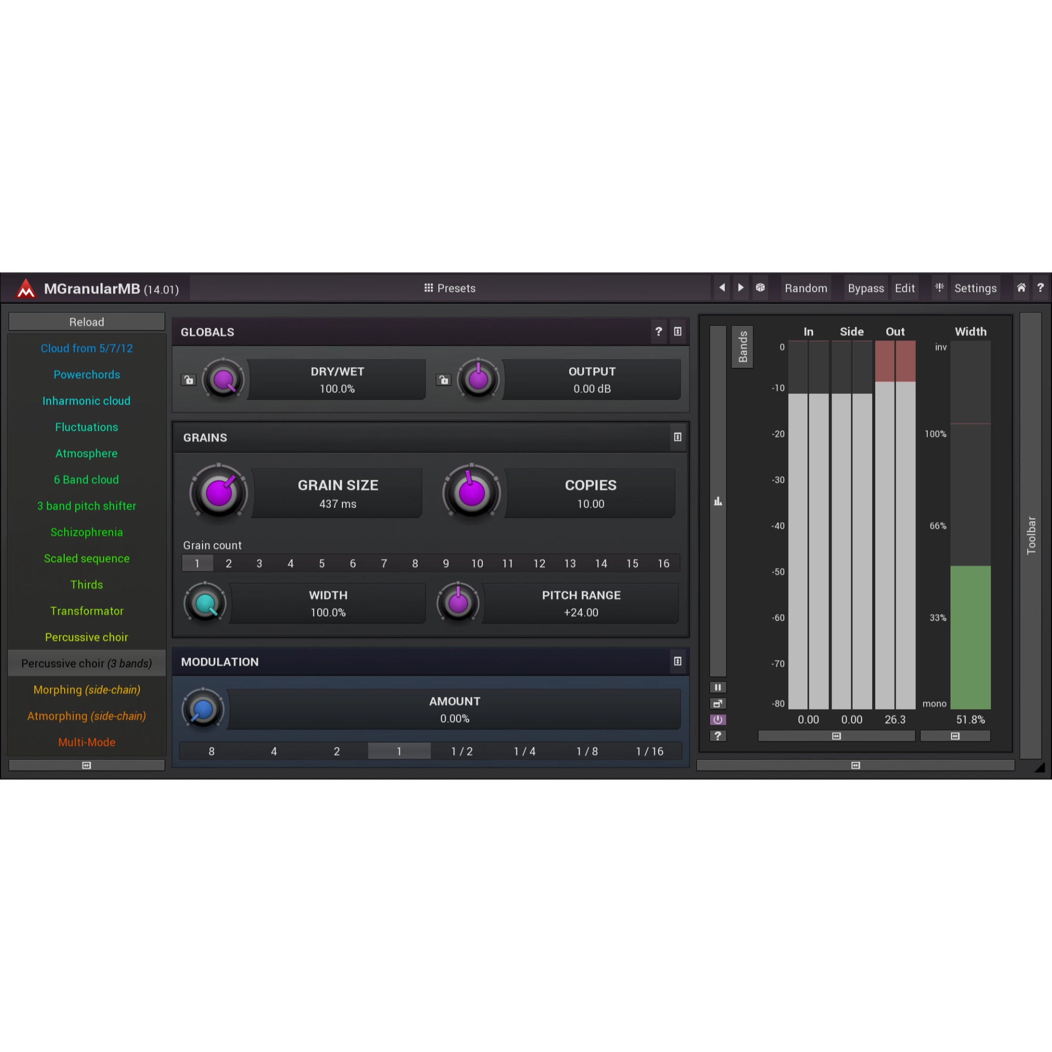Open the Presets browser

click(450, 288)
